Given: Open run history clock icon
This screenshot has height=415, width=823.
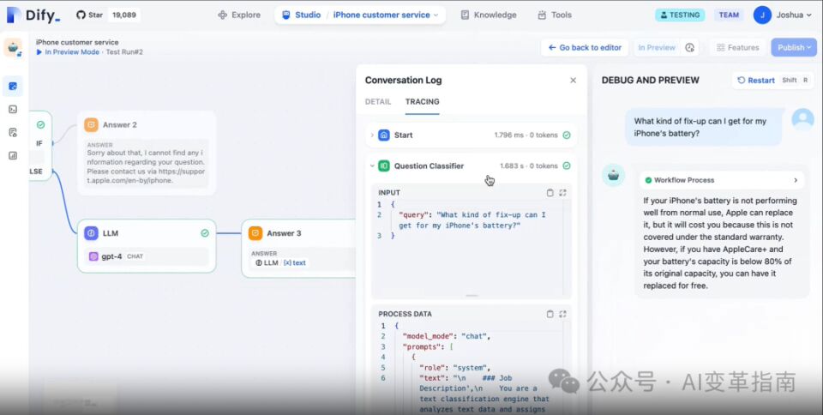Looking at the screenshot, I should (691, 48).
